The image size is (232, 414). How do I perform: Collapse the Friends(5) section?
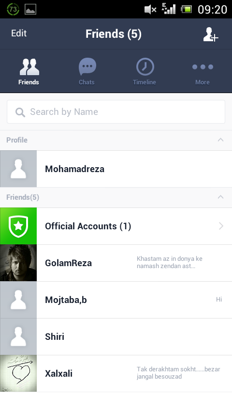click(x=220, y=197)
